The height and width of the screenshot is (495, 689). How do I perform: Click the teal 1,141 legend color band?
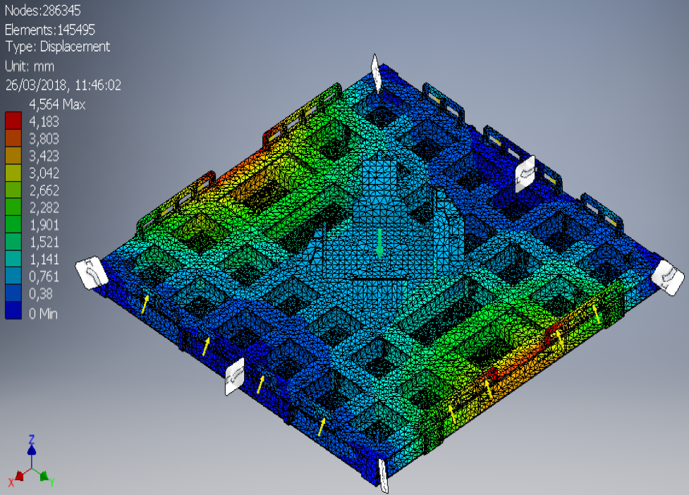tap(14, 259)
